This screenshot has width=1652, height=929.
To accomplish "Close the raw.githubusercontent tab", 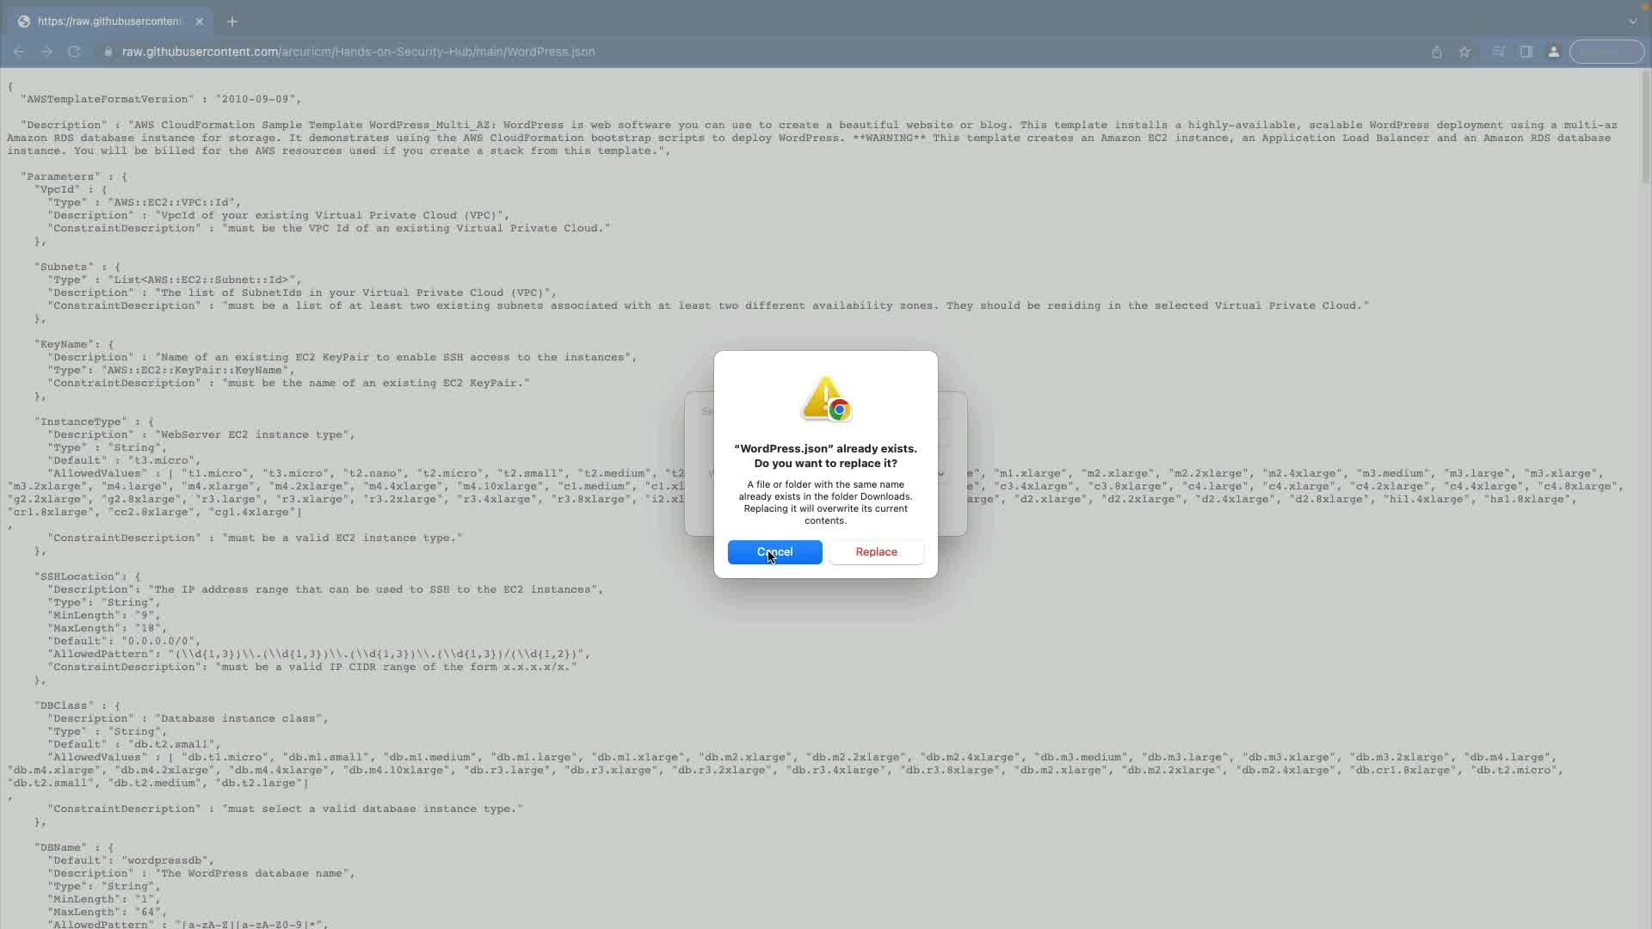I will pos(200,21).
